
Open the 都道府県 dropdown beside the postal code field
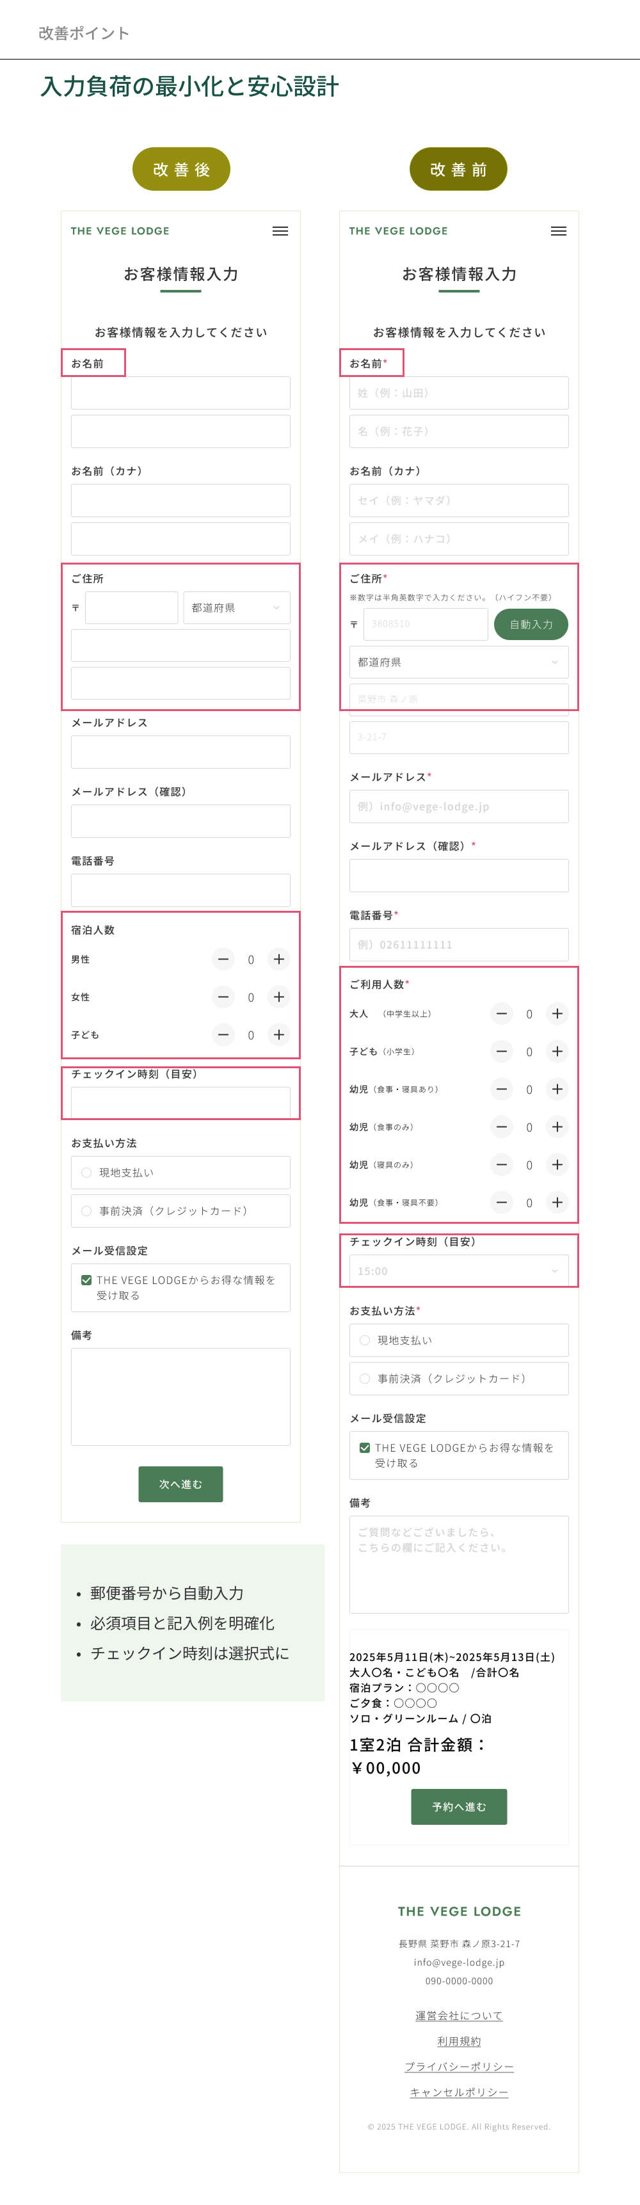tap(236, 608)
